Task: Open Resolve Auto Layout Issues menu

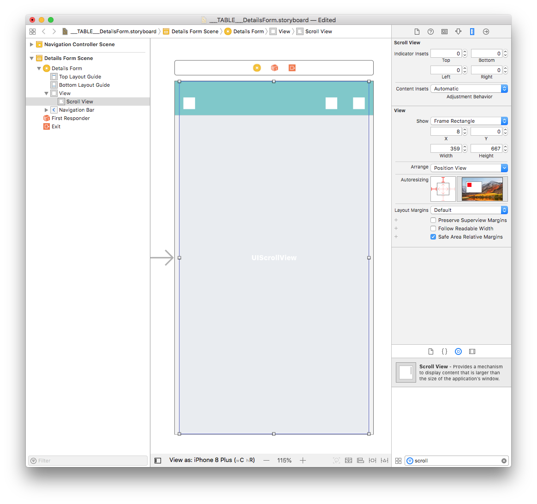Action: click(385, 461)
